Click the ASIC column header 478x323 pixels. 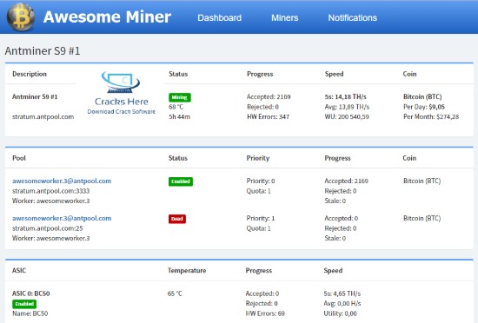[x=19, y=270]
